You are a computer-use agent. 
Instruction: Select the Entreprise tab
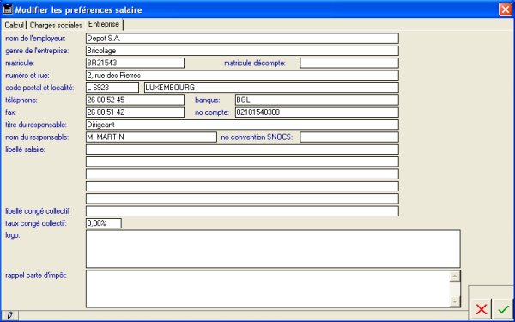tap(104, 24)
